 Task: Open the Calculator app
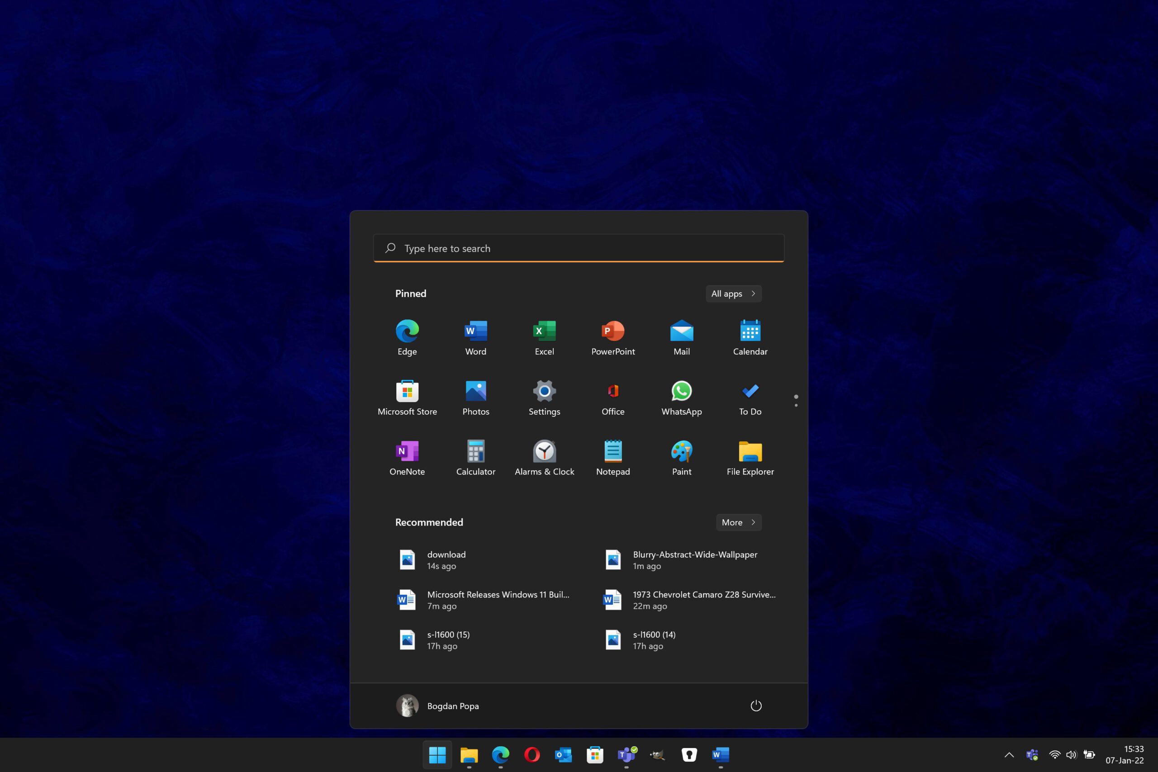coord(475,458)
